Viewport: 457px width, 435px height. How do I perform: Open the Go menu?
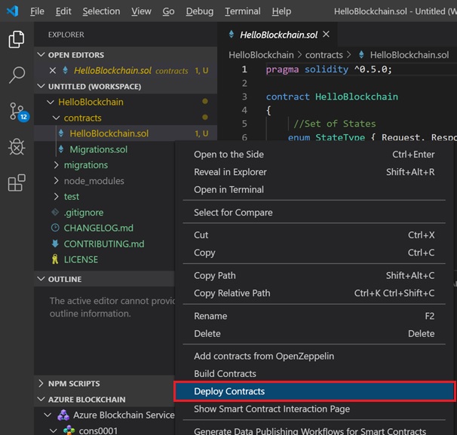click(x=168, y=11)
